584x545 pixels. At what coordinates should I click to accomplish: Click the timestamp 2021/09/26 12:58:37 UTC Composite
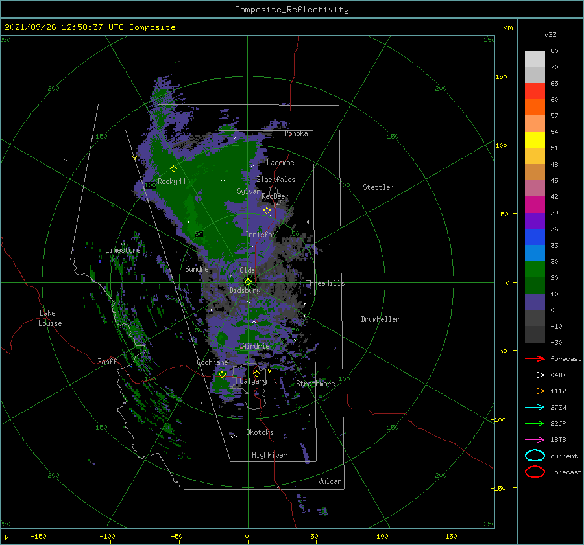point(90,27)
